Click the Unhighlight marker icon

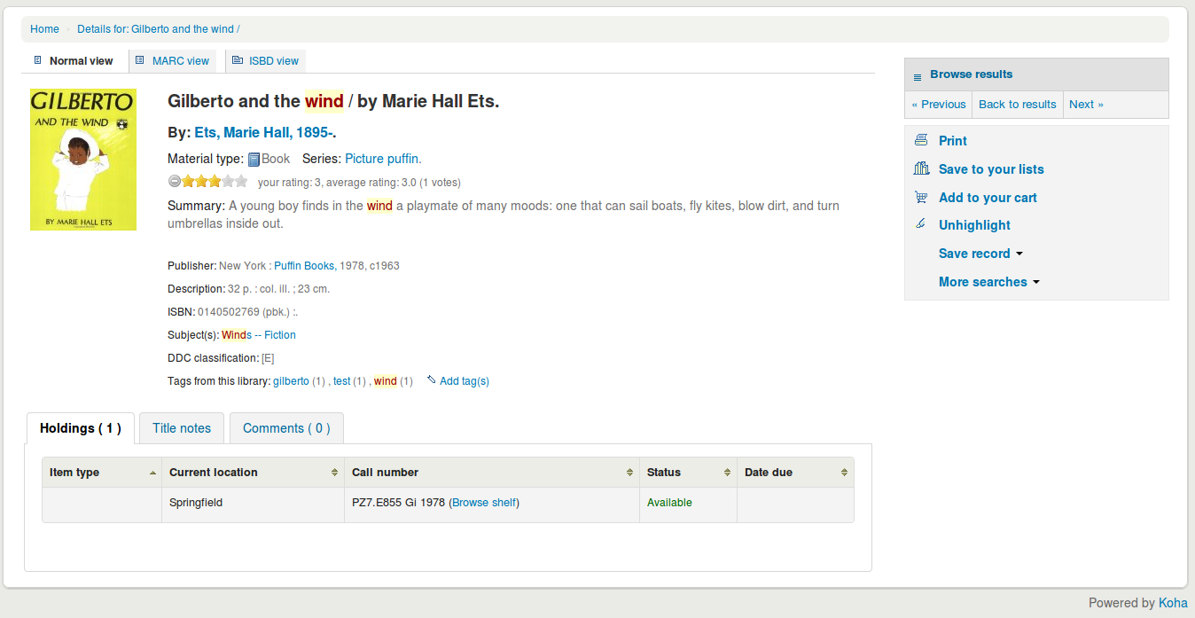pyautogui.click(x=921, y=224)
